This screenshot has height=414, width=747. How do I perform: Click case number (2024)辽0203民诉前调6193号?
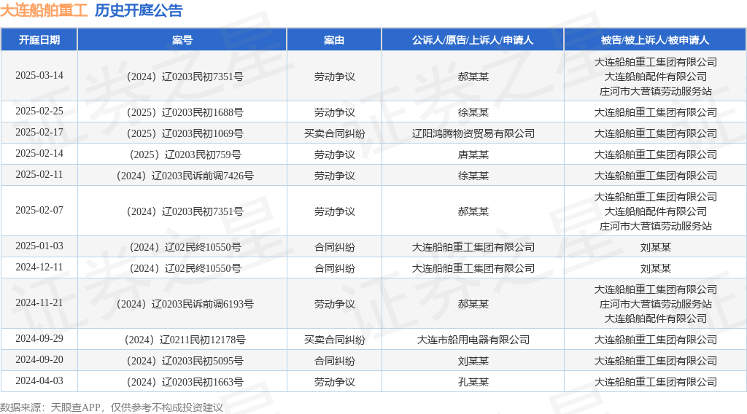[x=185, y=304]
